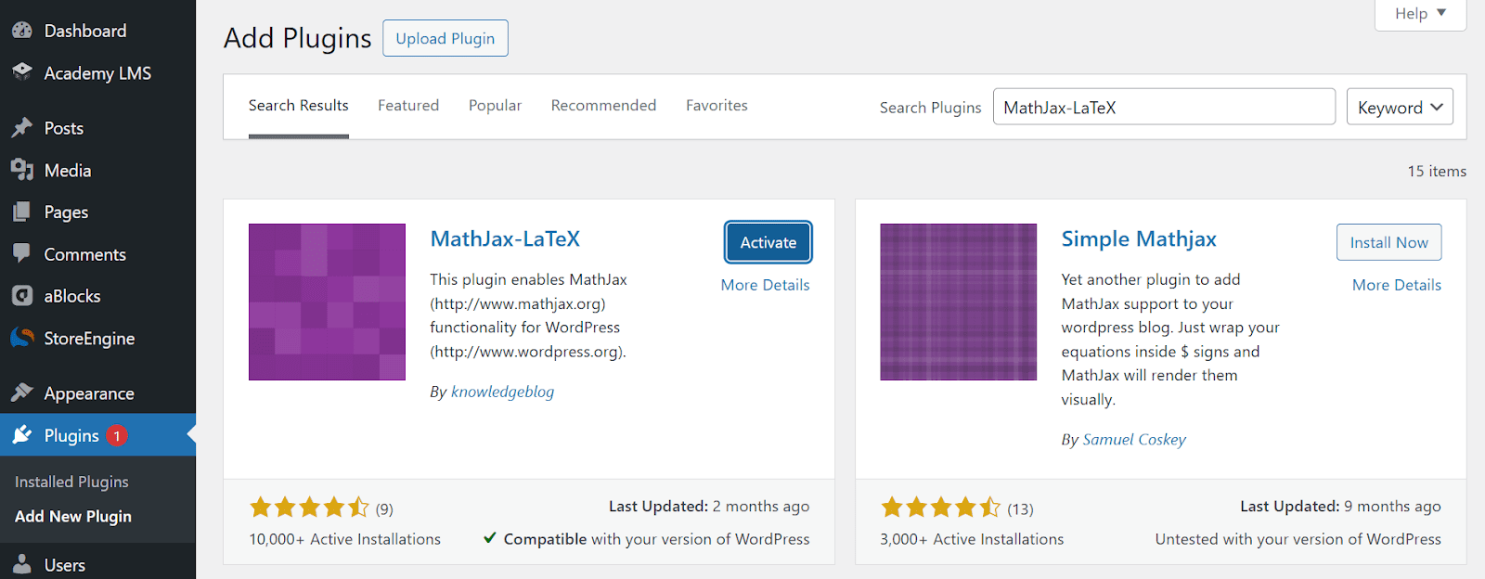Open the Keyword search type dropdown
Screen dimensions: 1485x579
coord(1400,107)
